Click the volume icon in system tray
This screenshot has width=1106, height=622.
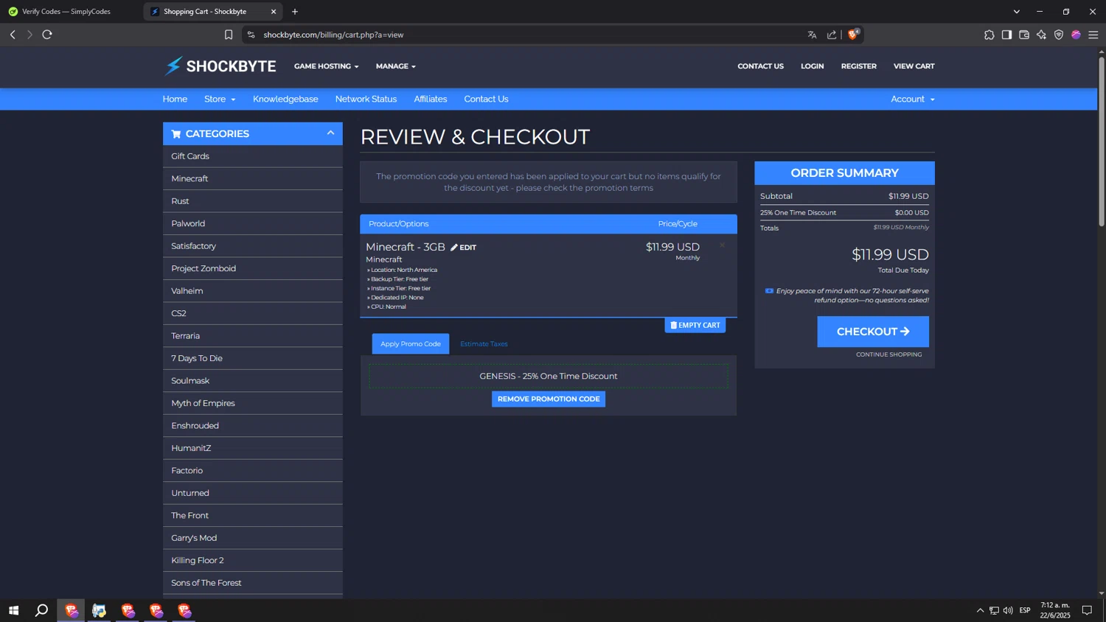1008,610
